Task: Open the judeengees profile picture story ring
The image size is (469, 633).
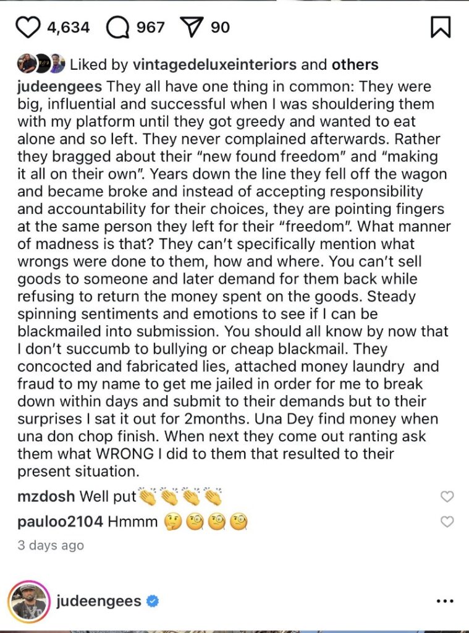Action: click(x=28, y=601)
